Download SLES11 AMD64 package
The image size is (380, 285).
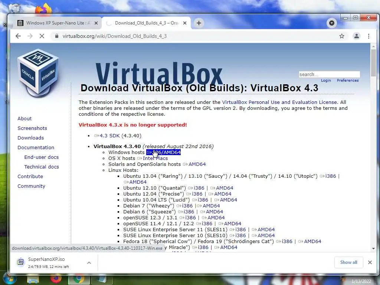tap(263, 229)
